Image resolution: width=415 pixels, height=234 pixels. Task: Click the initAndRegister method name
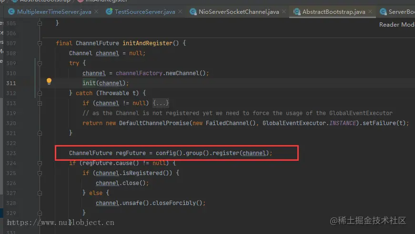click(x=147, y=43)
